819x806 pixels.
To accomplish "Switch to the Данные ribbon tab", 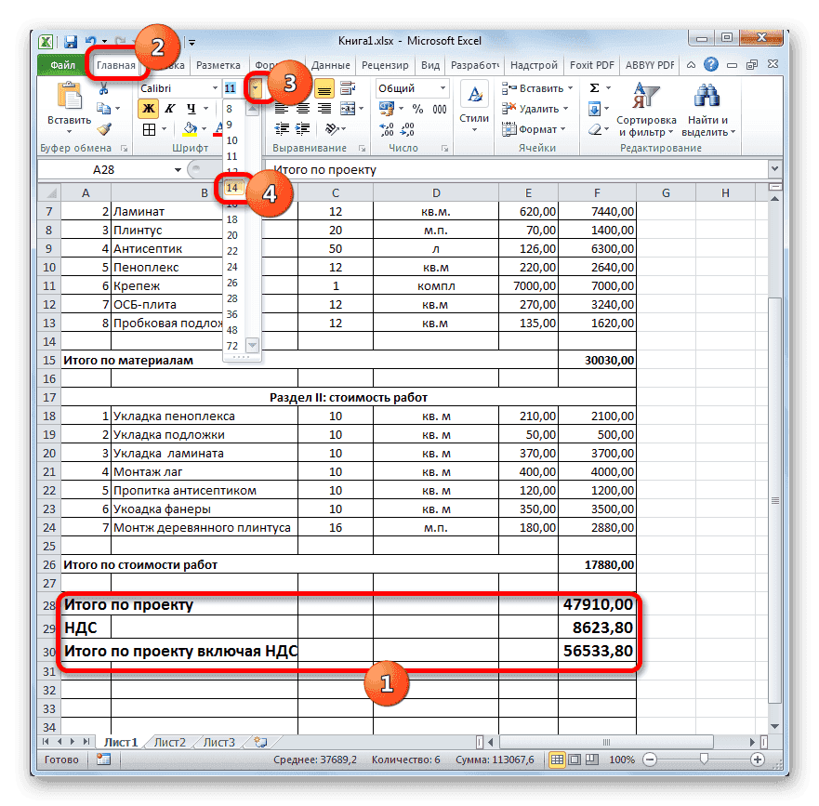I will (334, 65).
